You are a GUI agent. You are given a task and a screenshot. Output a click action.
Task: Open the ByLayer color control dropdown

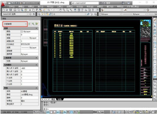click(x=110, y=14)
